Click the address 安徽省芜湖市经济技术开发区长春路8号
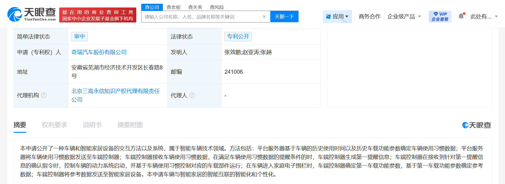 coord(117,72)
